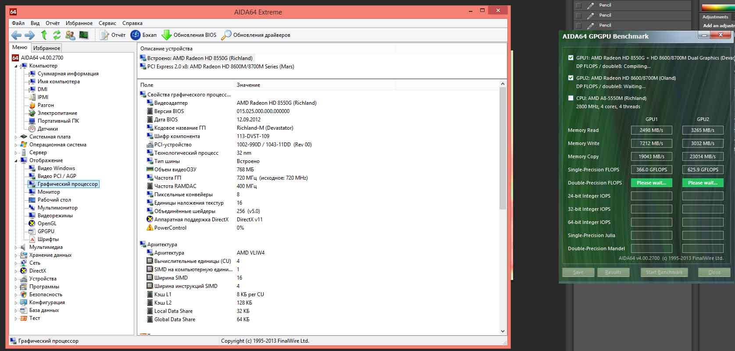Viewport: 735px width, 351px height.
Task: Open the monitor diagnostics icon in the toolbar
Action: pos(84,35)
